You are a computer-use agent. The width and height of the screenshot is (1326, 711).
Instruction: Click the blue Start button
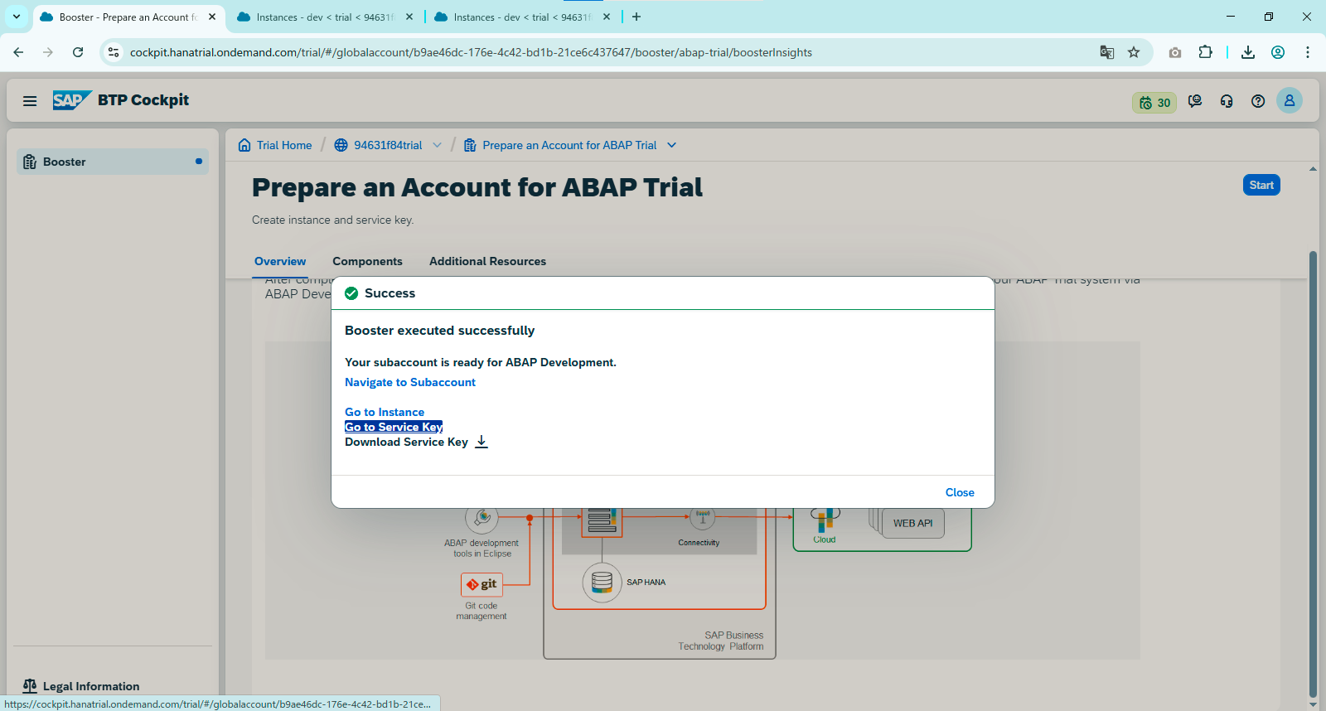[1261, 185]
